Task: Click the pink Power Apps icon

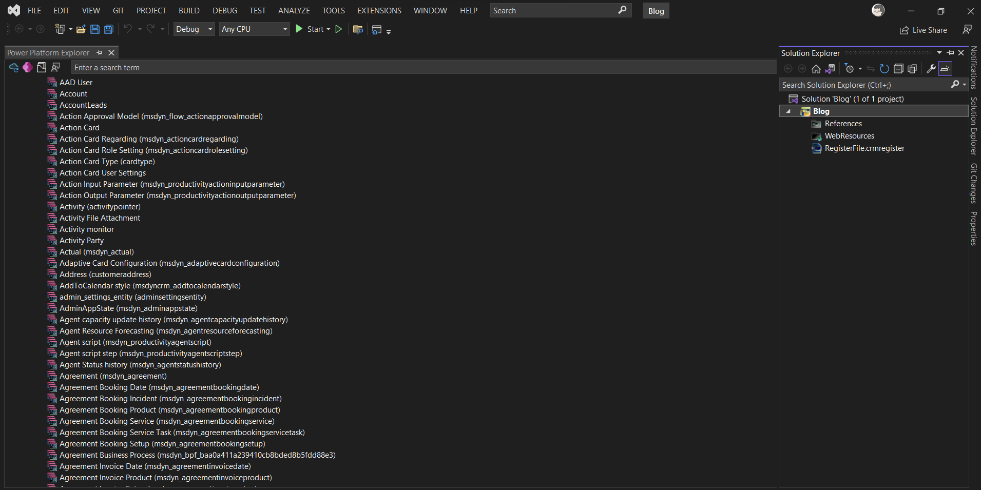Action: [28, 67]
